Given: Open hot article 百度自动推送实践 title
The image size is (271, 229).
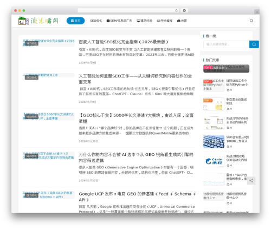Looking at the screenshot, I should click(x=236, y=101).
